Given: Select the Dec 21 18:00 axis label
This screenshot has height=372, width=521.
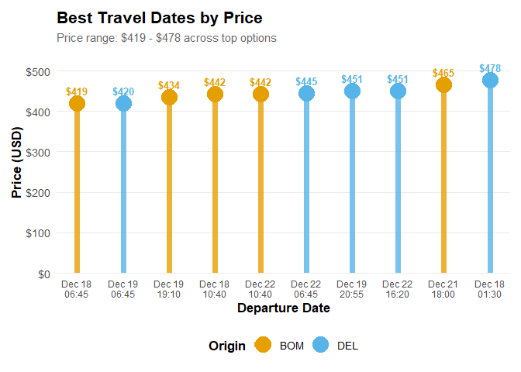Looking at the screenshot, I should tap(443, 290).
